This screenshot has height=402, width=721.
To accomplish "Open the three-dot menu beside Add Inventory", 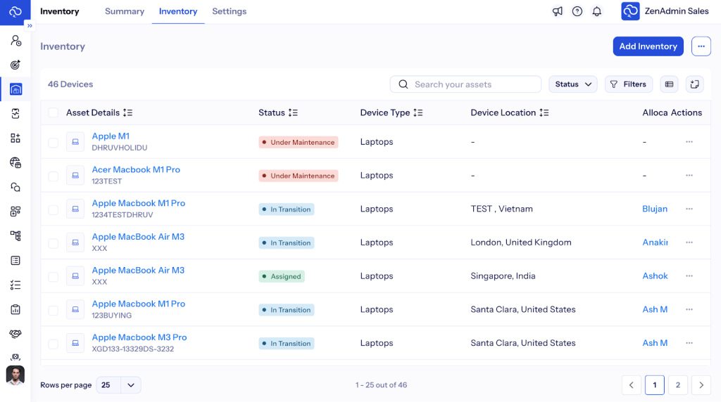I will coord(701,46).
